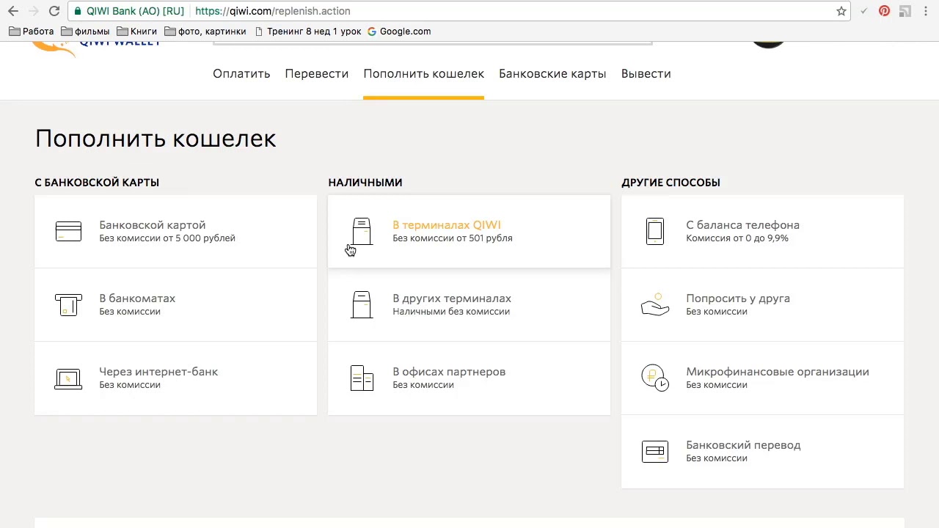Screen dimensions: 939x528
Task: Open the Книги bookmarks folder
Action: coord(137,32)
